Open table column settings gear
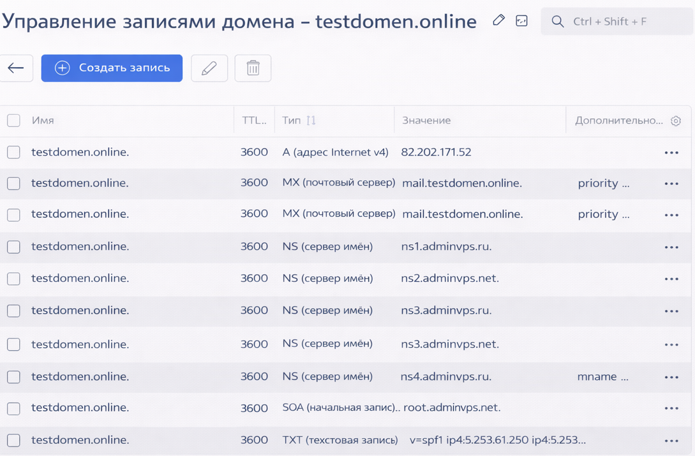Image resolution: width=695 pixels, height=456 pixels. coord(676,121)
